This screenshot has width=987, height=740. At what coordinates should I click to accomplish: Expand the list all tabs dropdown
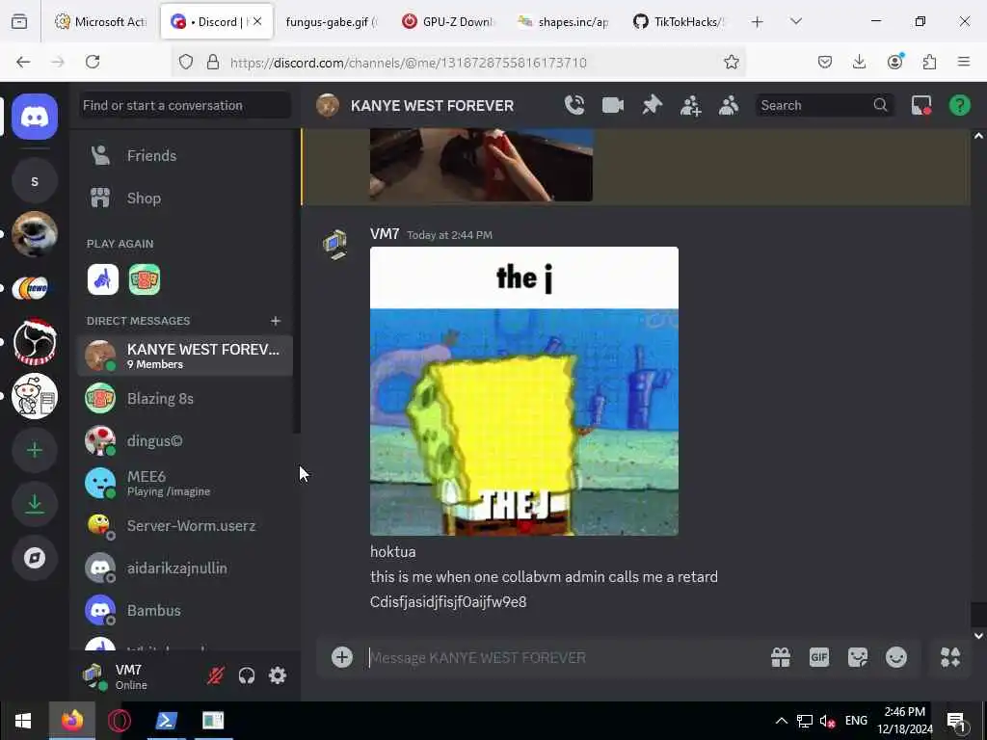[795, 22]
